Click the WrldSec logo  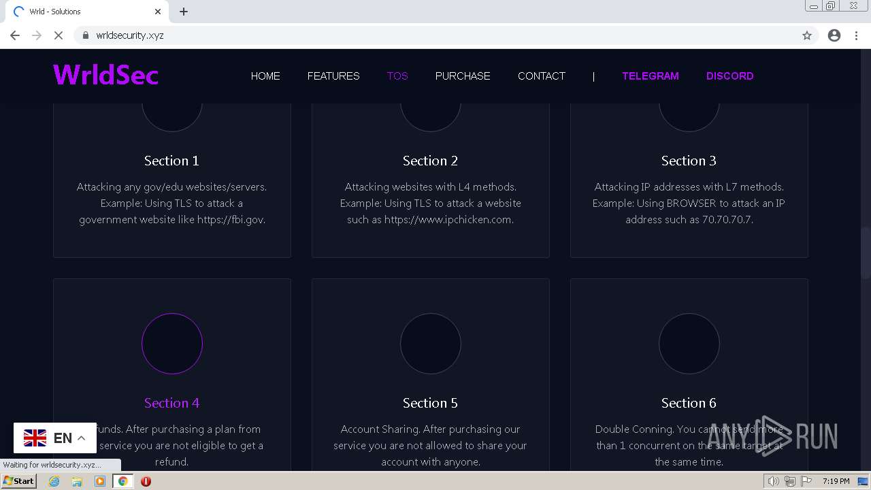(x=105, y=75)
